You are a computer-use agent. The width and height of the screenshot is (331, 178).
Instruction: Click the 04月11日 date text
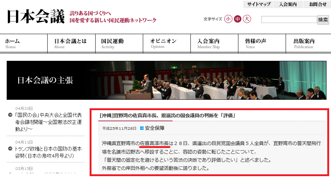click(x=24, y=142)
